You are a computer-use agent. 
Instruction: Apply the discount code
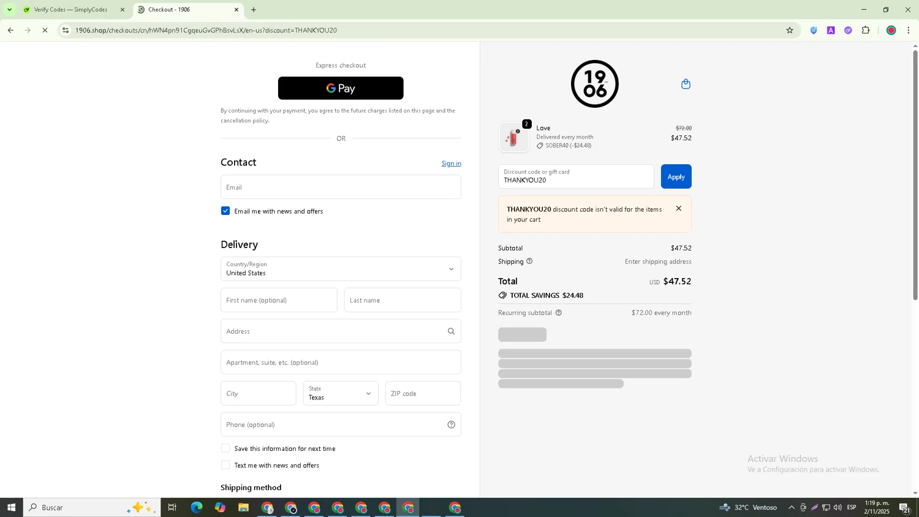tap(676, 176)
